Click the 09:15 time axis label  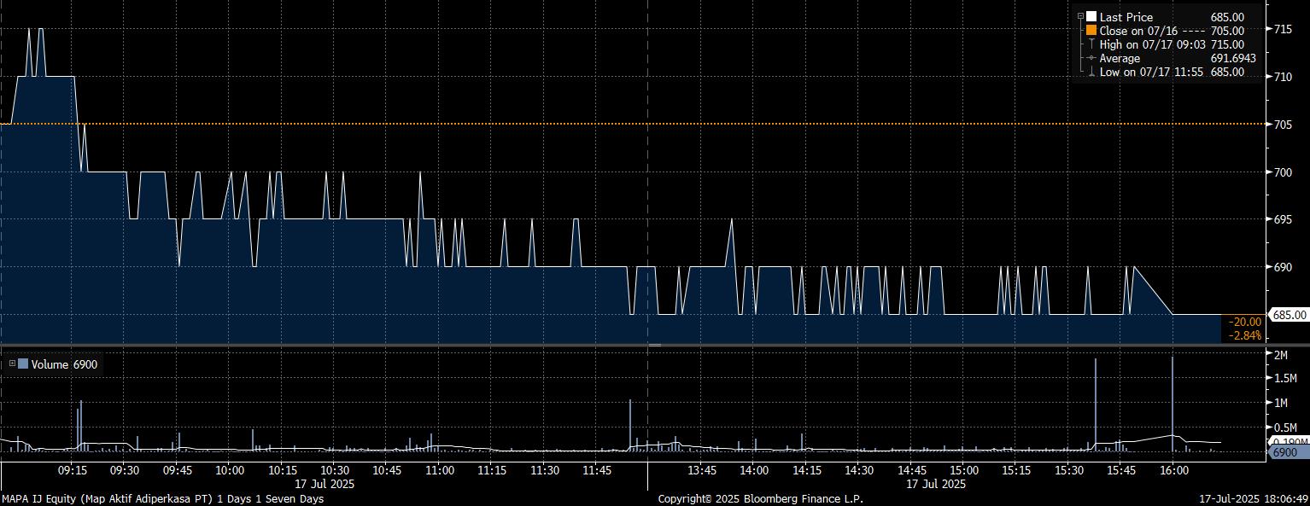[x=72, y=470]
